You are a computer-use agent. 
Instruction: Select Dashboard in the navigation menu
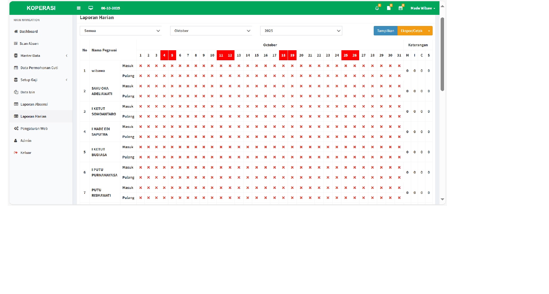28,31
